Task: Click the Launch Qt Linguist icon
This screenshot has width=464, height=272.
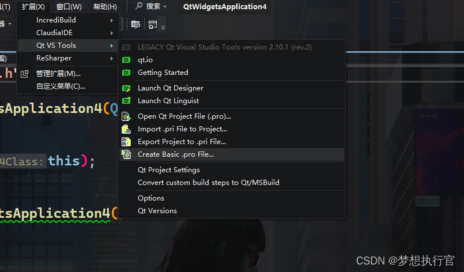Action: point(126,101)
